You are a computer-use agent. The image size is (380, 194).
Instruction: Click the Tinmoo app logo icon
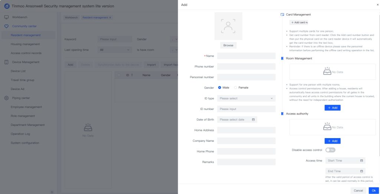[x=7, y=6]
